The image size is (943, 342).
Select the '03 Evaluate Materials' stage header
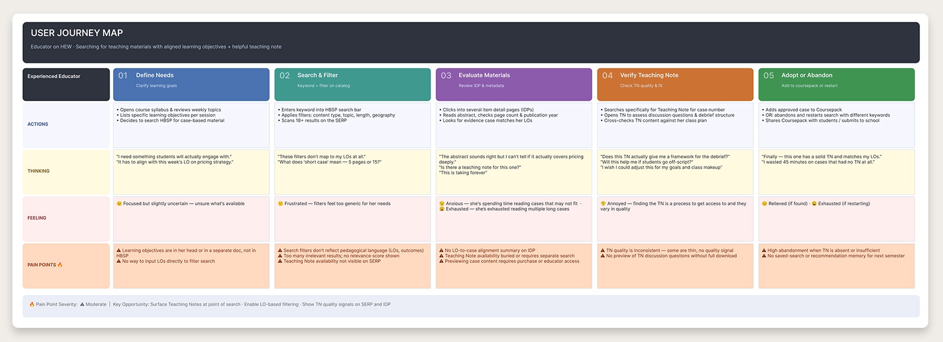[514, 85]
